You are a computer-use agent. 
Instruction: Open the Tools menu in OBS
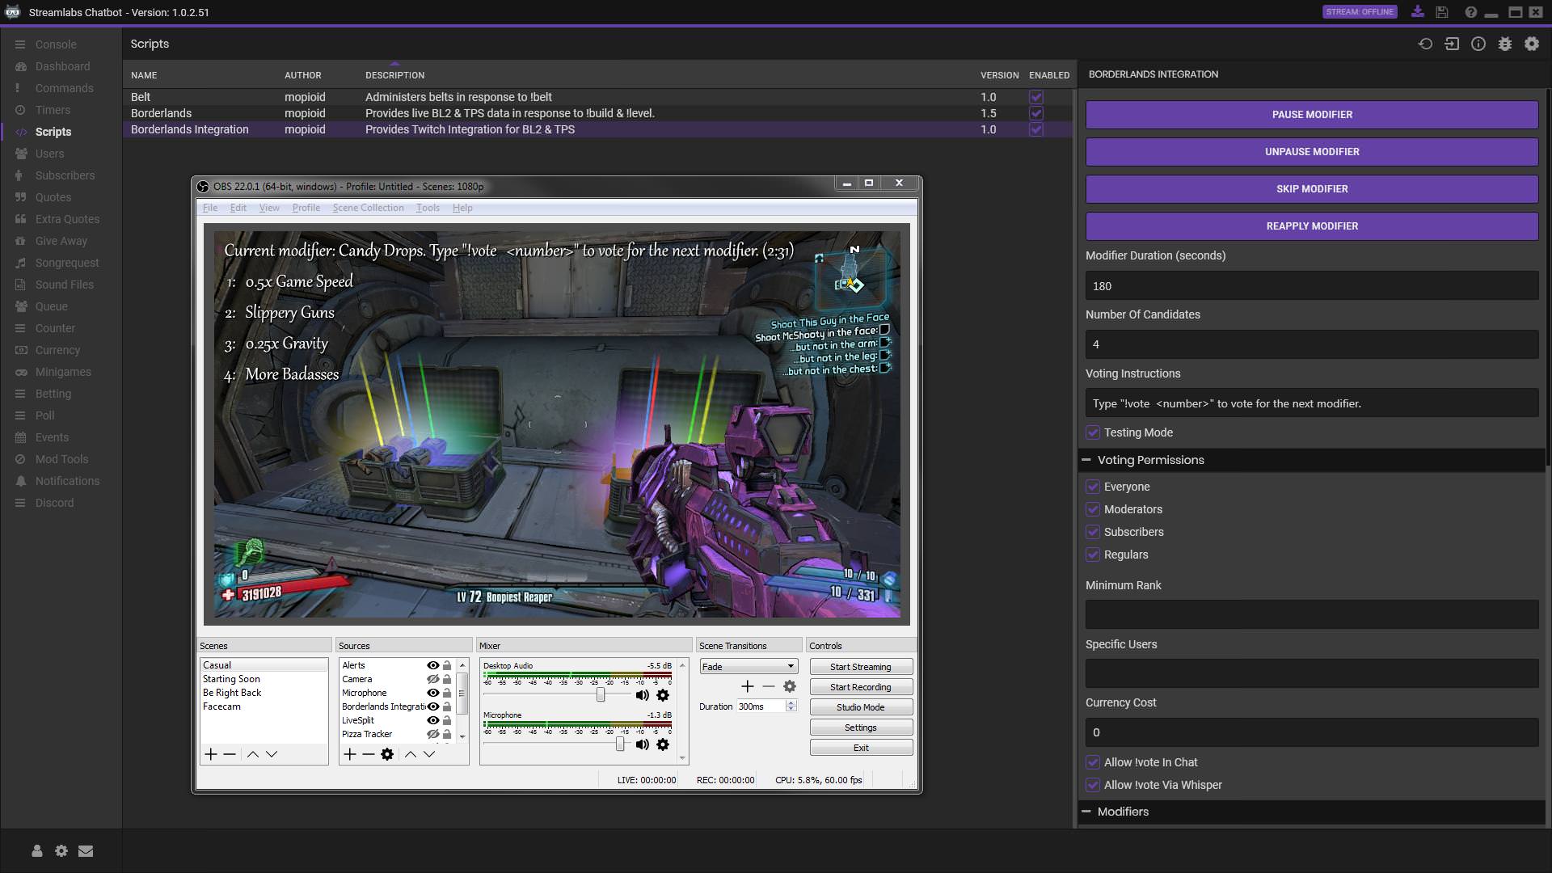pyautogui.click(x=428, y=208)
